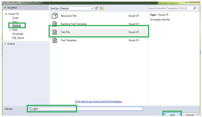Switch to medium icons list view
Viewport: 202px width, 117px height.
102,8
